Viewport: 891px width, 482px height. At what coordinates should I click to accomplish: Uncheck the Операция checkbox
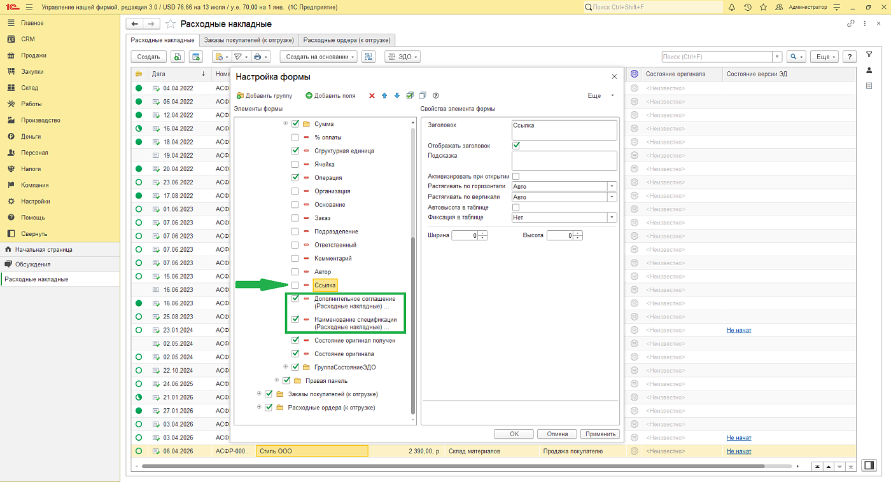295,177
